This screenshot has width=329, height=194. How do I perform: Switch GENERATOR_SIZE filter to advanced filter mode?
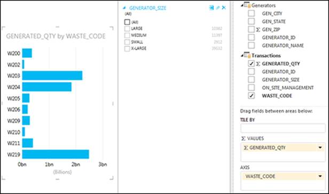211,8
